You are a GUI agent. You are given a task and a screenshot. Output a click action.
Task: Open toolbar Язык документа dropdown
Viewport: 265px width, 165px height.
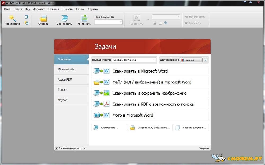108,22
